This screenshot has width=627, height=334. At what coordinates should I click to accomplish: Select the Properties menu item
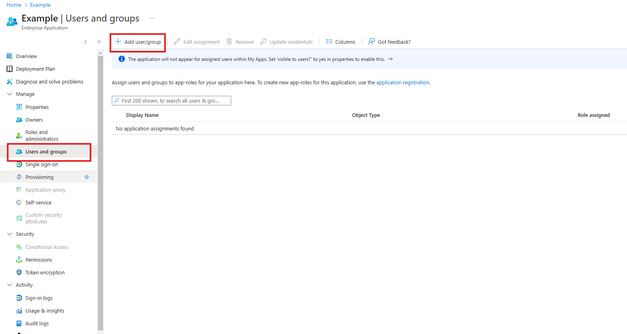point(37,107)
